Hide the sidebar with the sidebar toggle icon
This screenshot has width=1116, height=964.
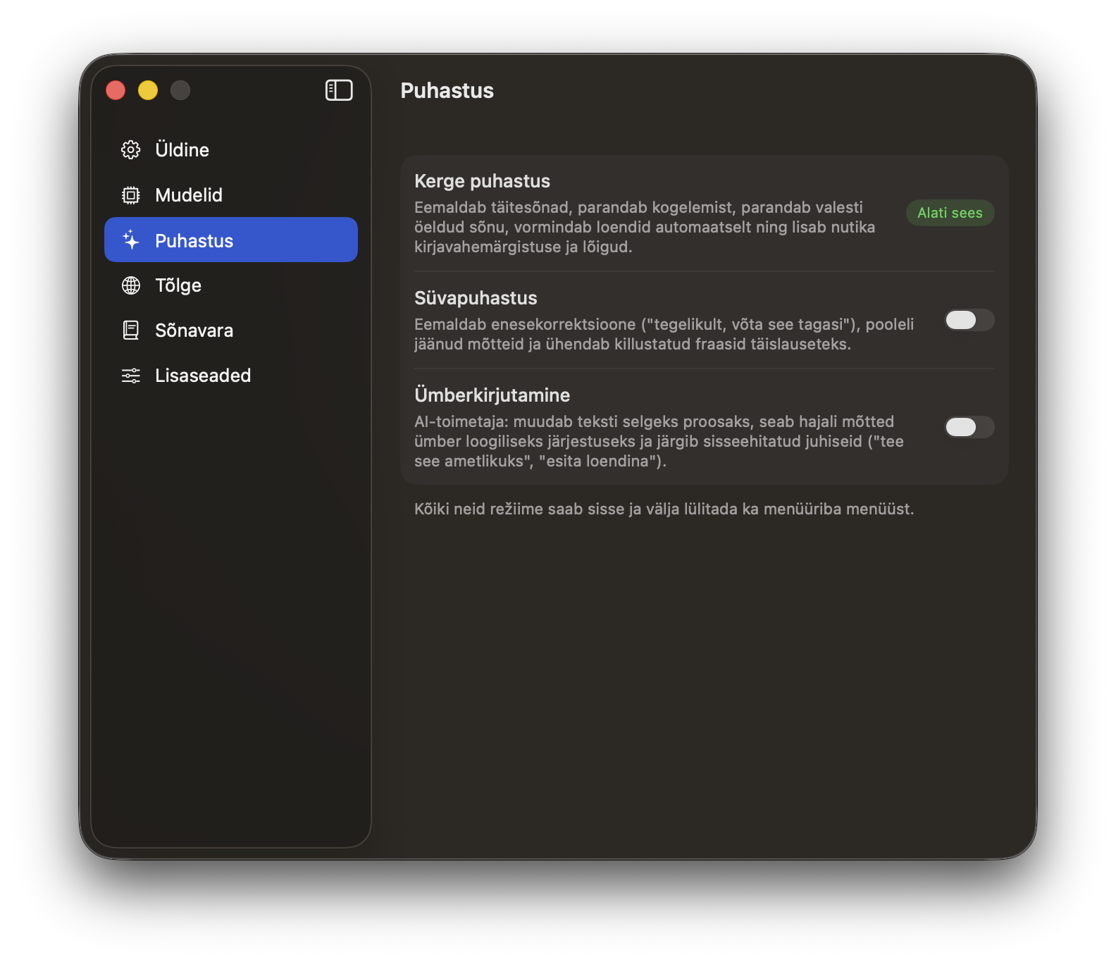tap(339, 90)
